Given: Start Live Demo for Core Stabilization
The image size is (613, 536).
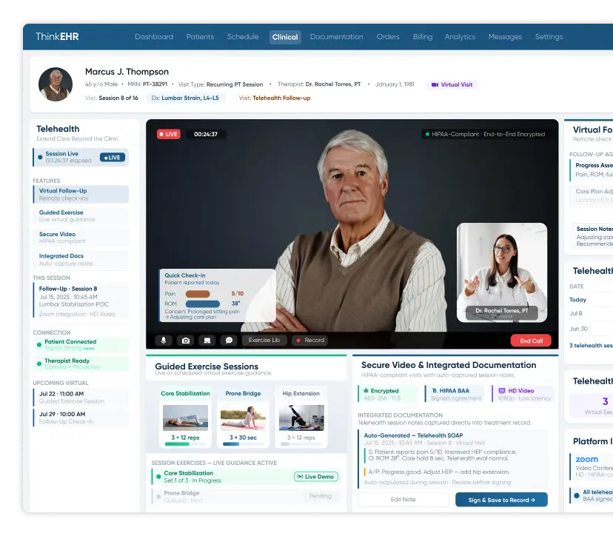Looking at the screenshot, I should [316, 477].
